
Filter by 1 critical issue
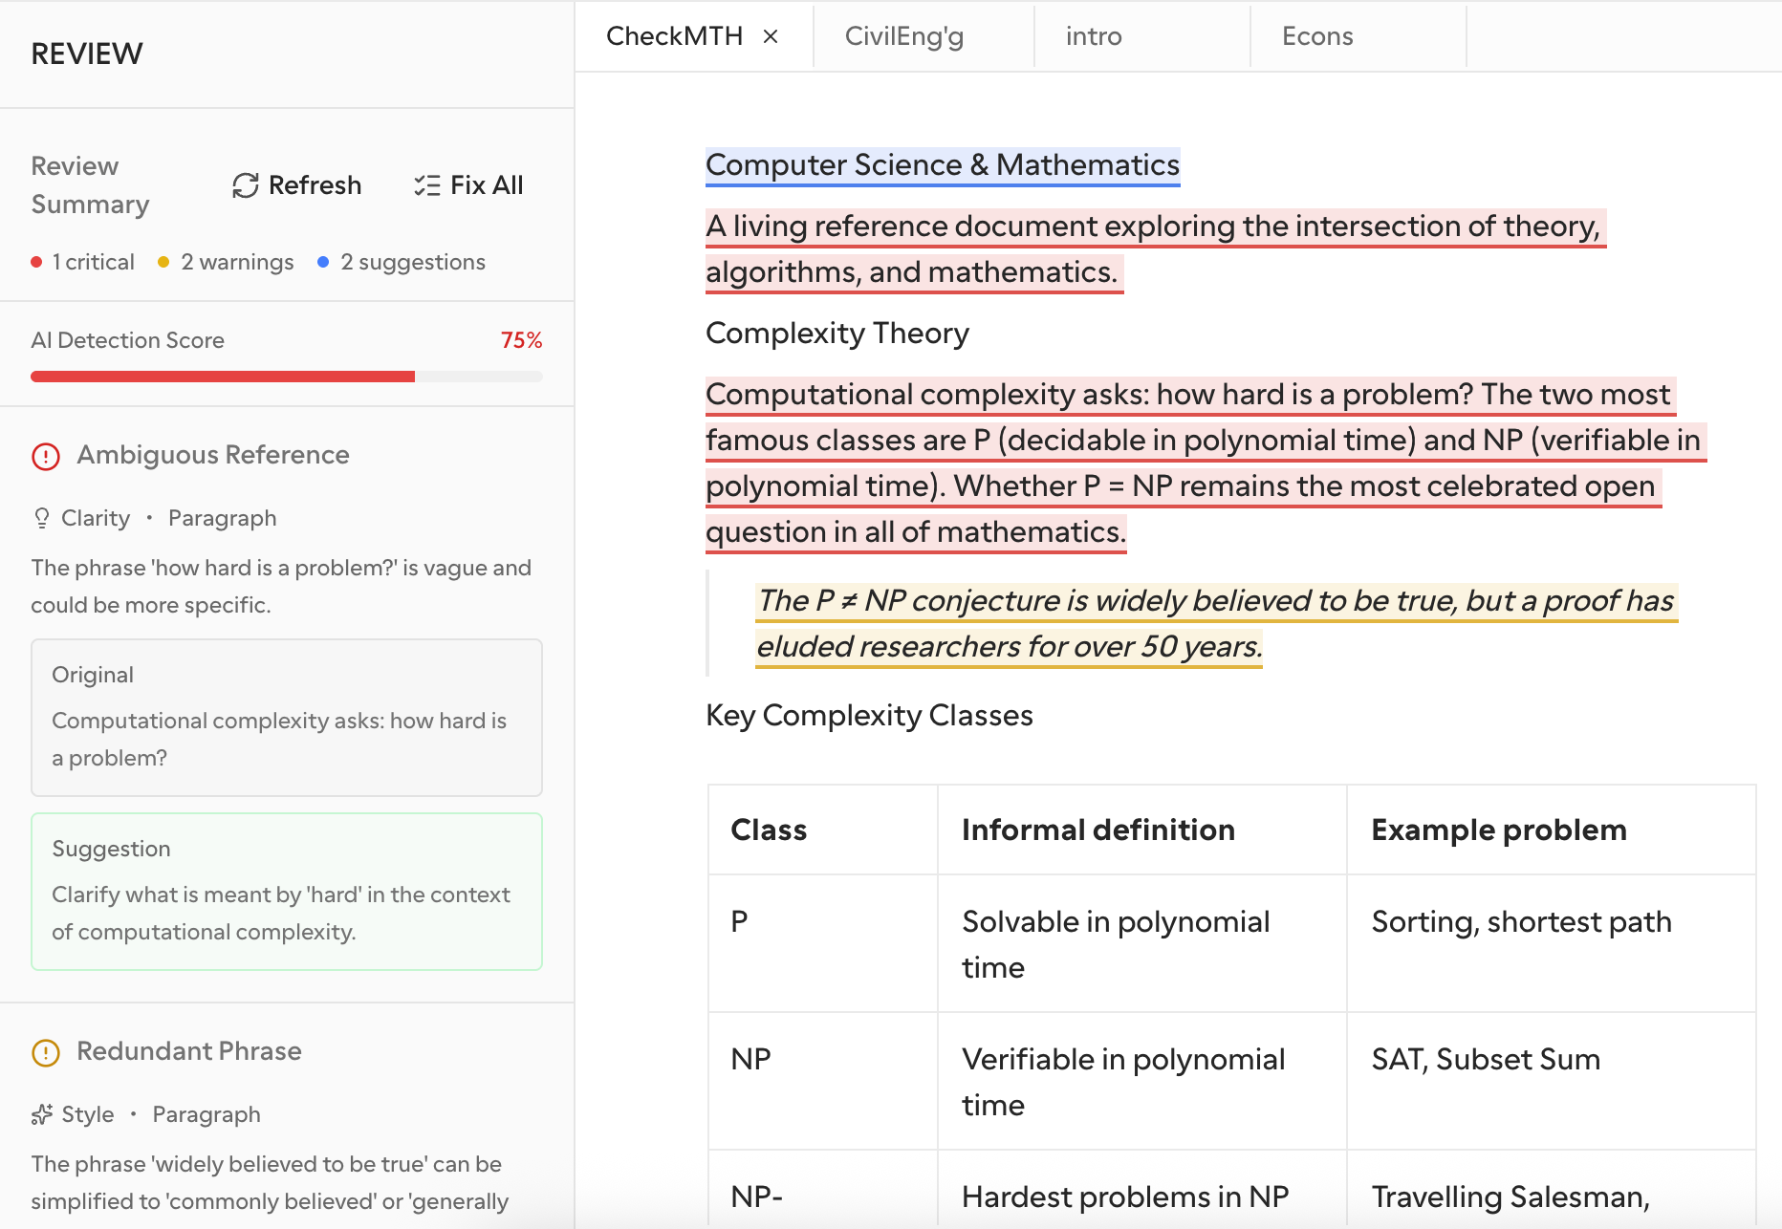(83, 262)
